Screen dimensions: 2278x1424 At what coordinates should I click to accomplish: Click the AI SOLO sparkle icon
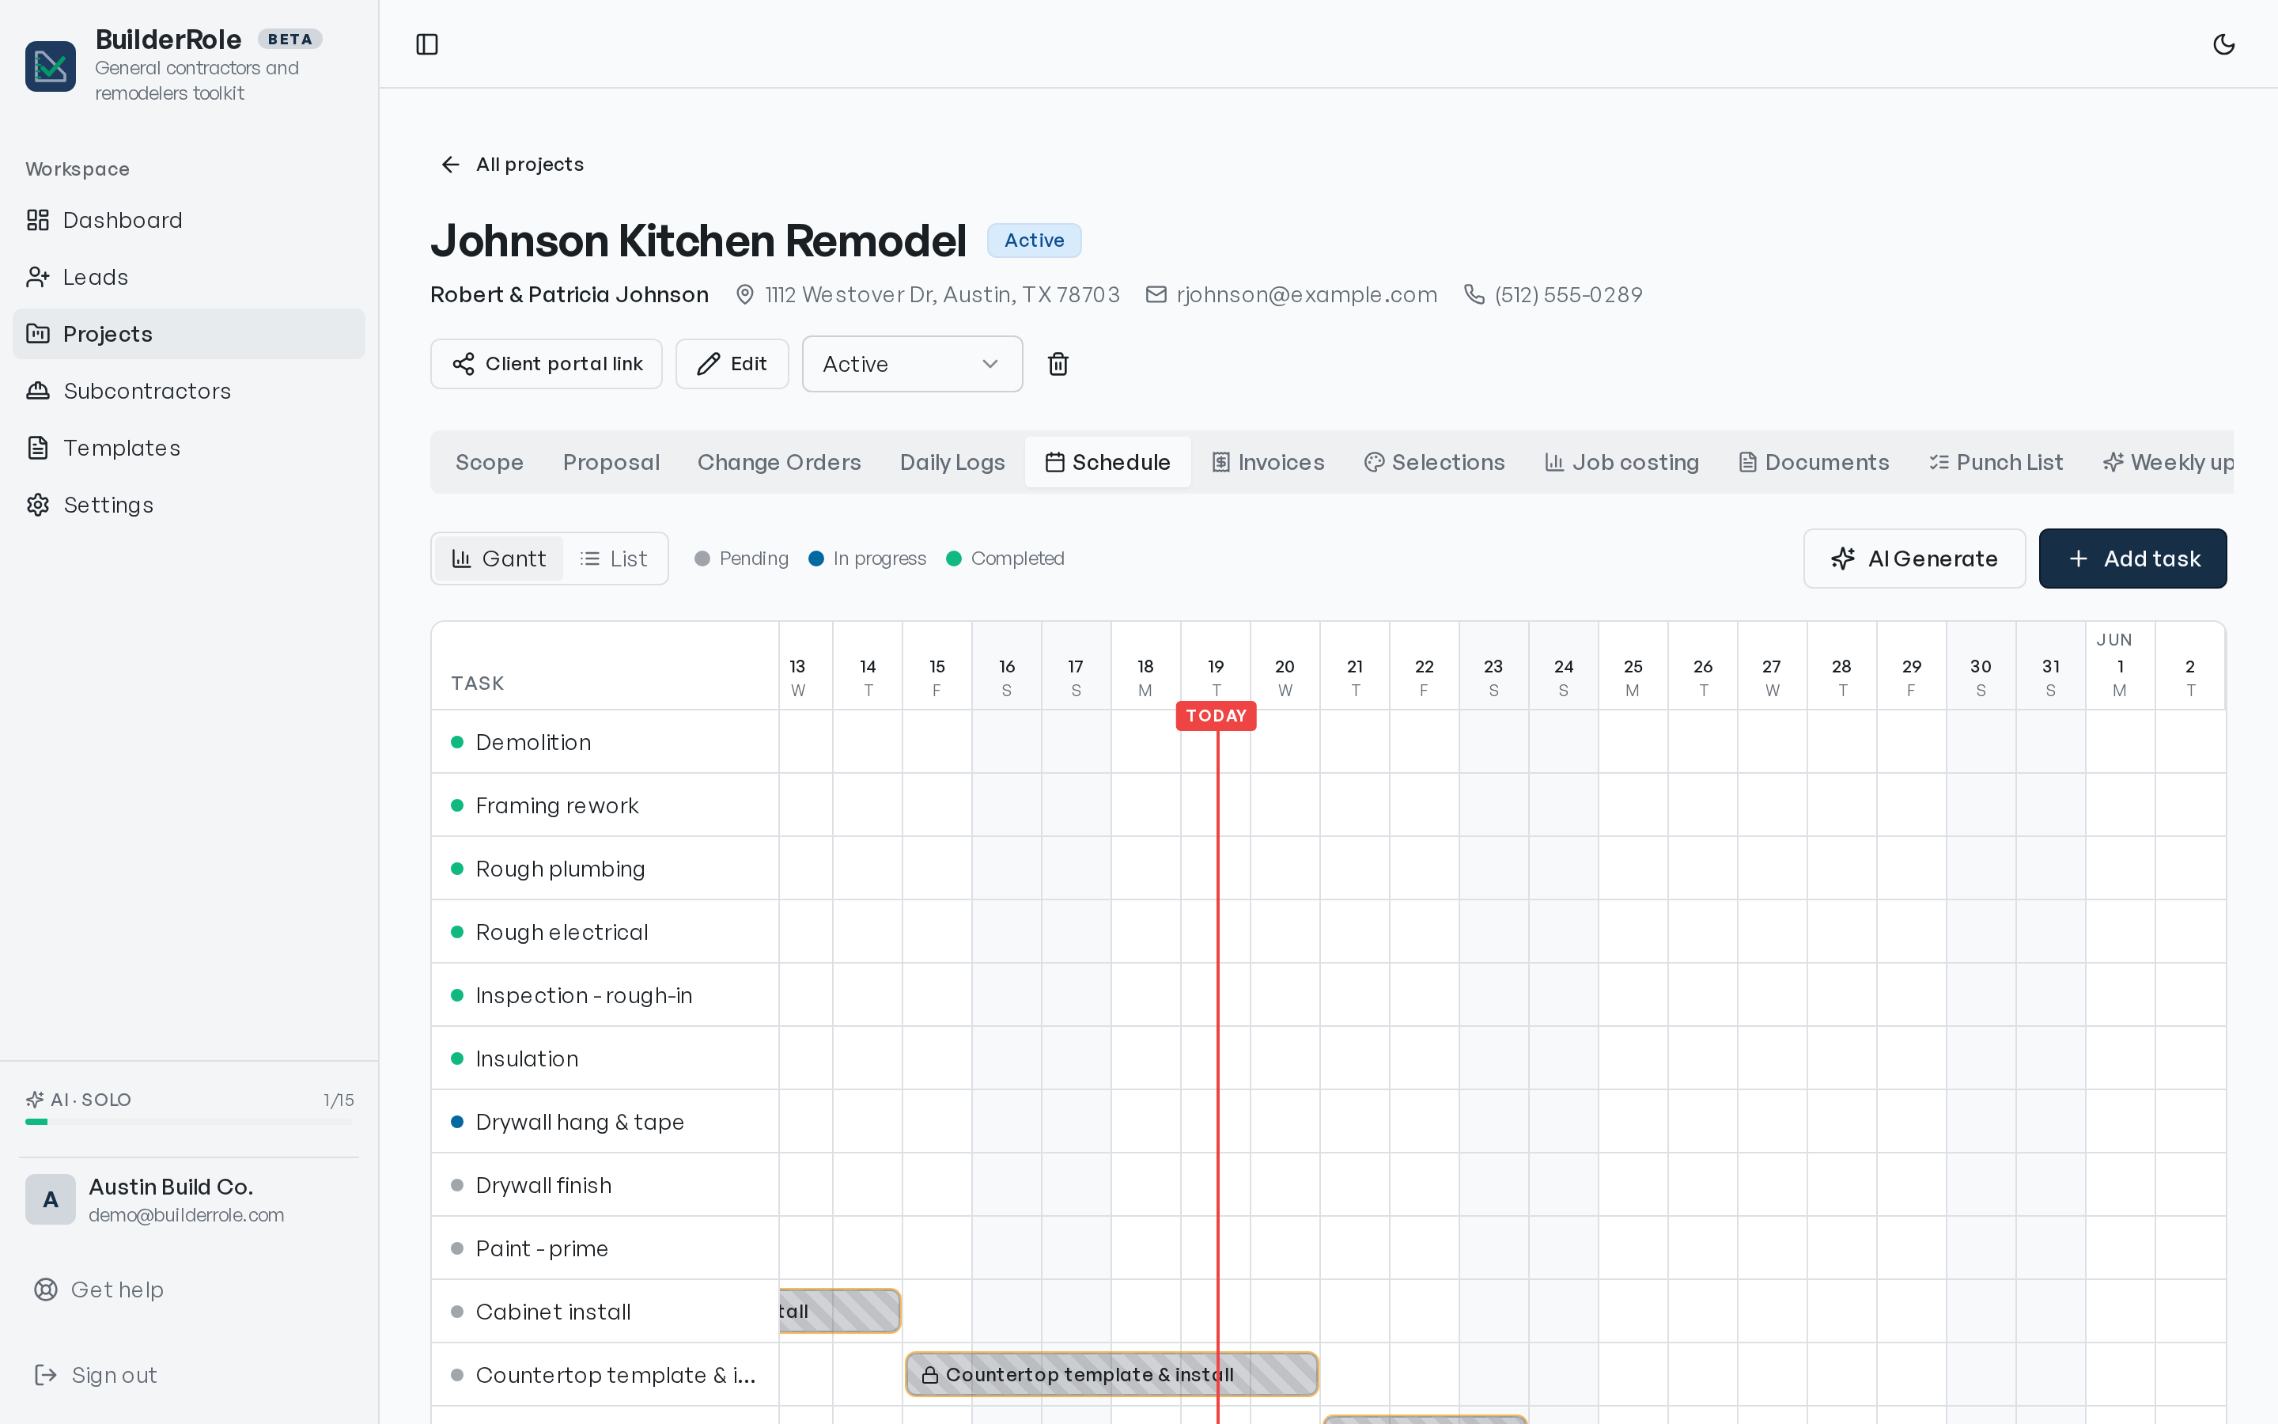[x=35, y=1100]
